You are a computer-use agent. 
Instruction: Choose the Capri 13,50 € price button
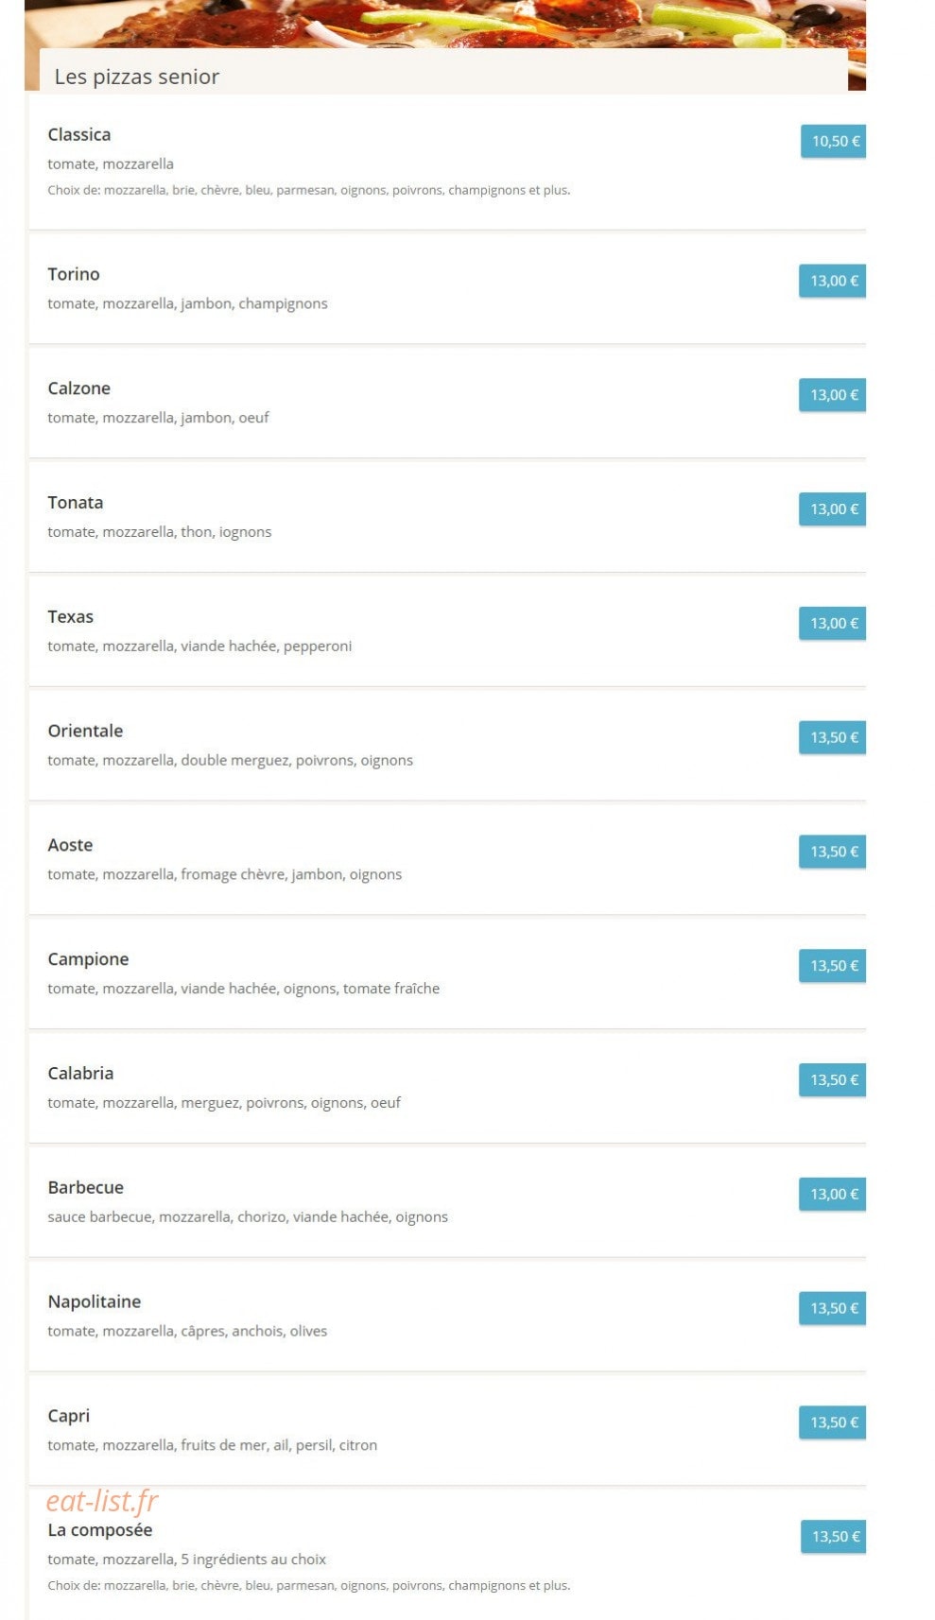[832, 1422]
